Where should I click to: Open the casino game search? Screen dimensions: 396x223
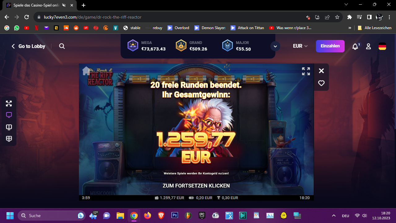(62, 46)
